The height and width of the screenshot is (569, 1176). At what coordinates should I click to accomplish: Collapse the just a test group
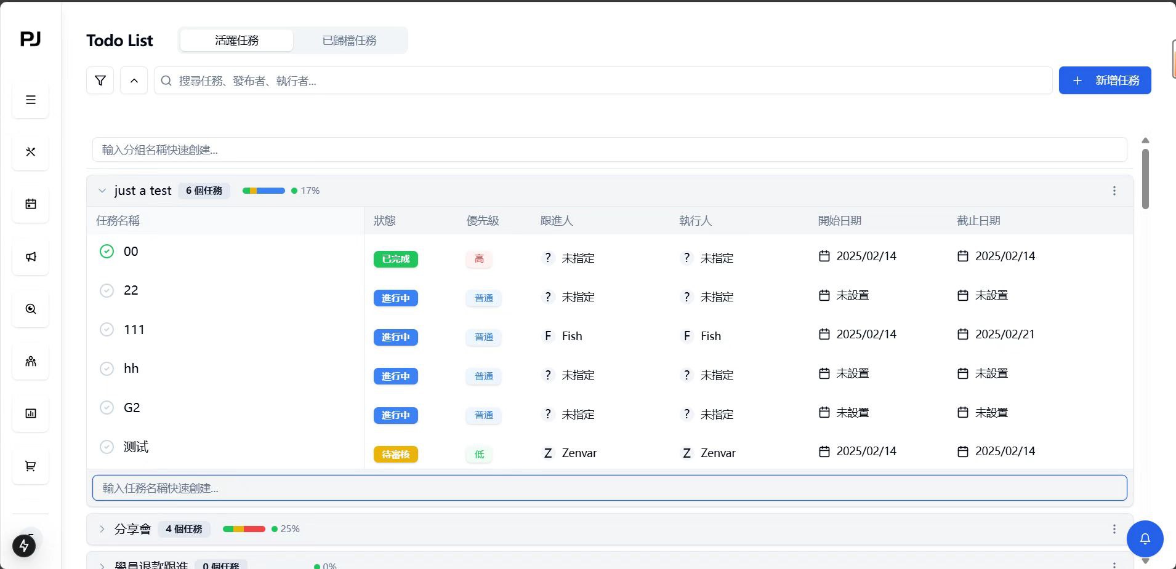tap(102, 191)
